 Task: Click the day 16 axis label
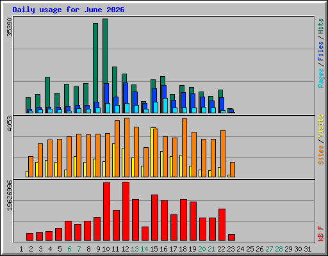click(163, 249)
